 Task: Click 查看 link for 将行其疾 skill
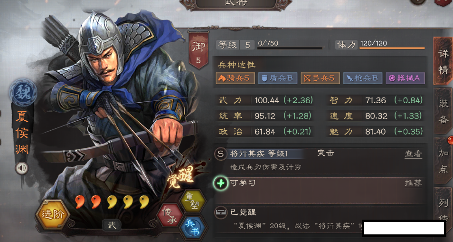coord(413,154)
